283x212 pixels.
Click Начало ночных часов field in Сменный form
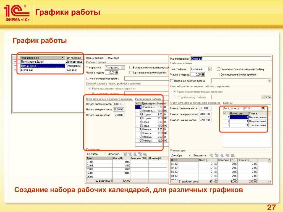pyautogui.click(x=205, y=120)
